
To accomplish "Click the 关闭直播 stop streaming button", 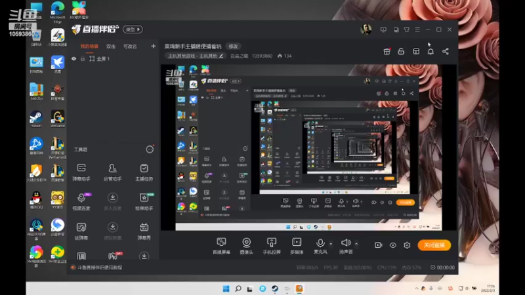I will coord(434,245).
